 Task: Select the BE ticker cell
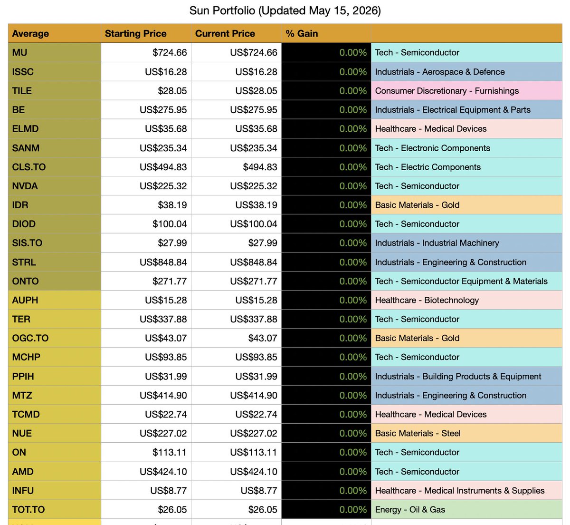[x=55, y=109]
